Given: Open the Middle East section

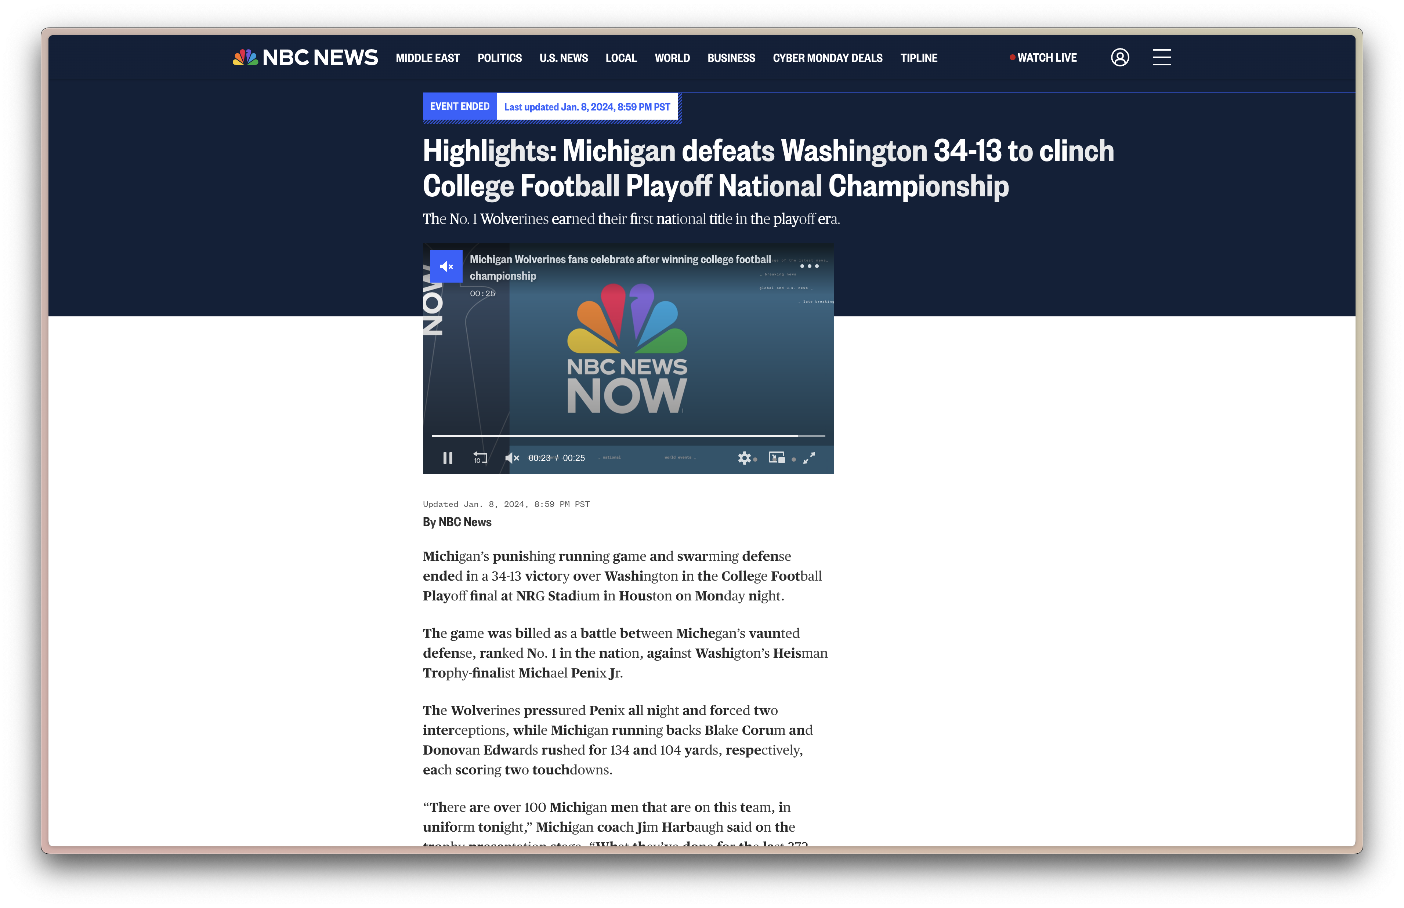Looking at the screenshot, I should coord(427,58).
